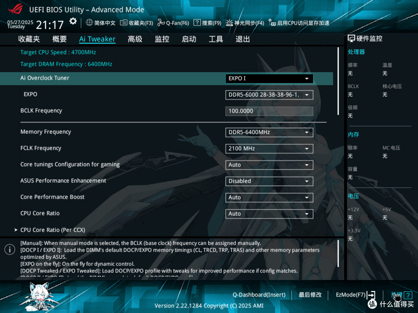Viewport: 418px width, 313px height.
Task: Switch to the 概要 tab
Action: coord(60,39)
